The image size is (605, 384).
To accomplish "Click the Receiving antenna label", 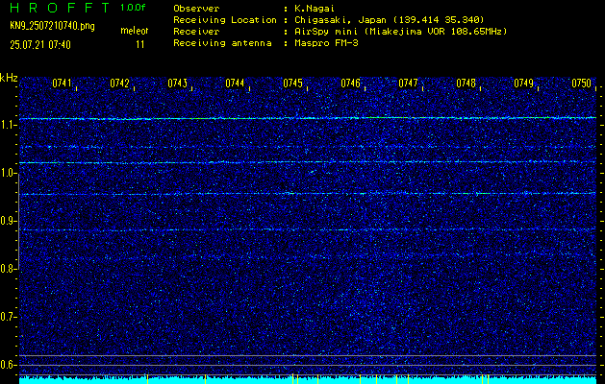I will pos(222,43).
